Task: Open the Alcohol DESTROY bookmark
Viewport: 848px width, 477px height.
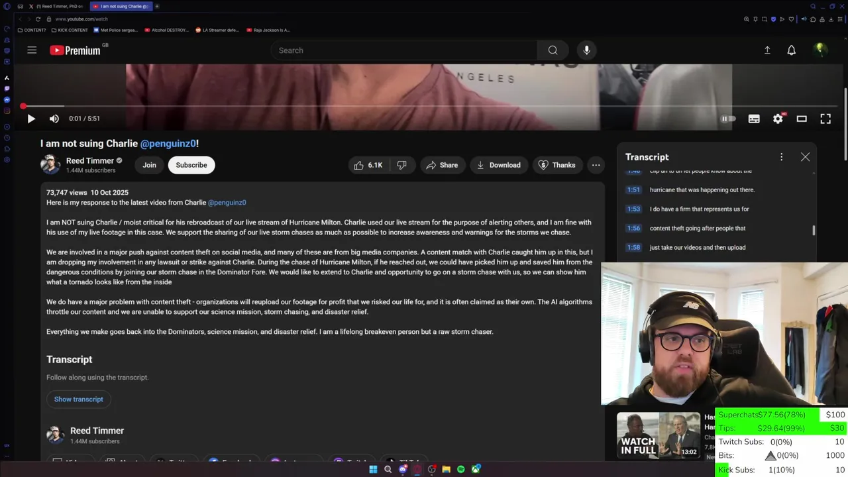Action: pos(166,30)
